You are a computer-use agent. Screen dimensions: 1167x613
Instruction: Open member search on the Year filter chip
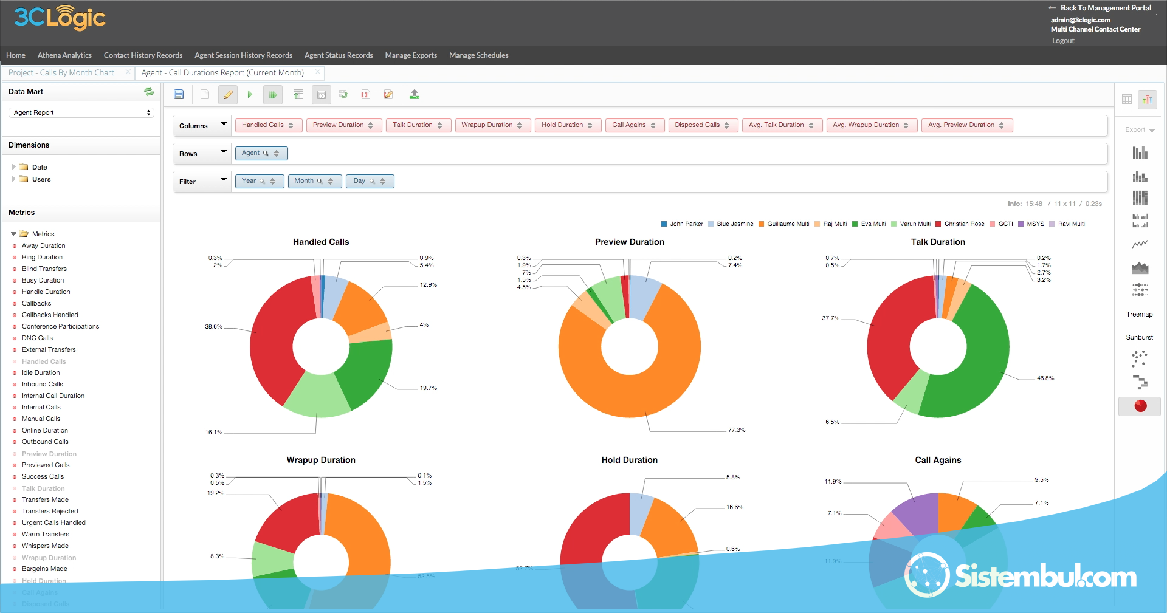[x=262, y=181]
